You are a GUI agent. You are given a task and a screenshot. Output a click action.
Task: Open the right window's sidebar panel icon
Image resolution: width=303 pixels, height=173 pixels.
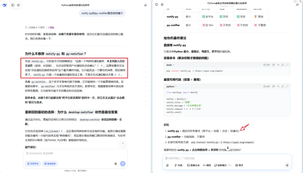[157, 4]
